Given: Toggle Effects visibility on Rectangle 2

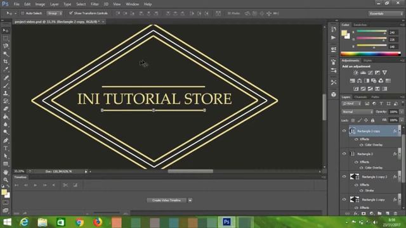Looking at the screenshot, I should click(x=357, y=162).
